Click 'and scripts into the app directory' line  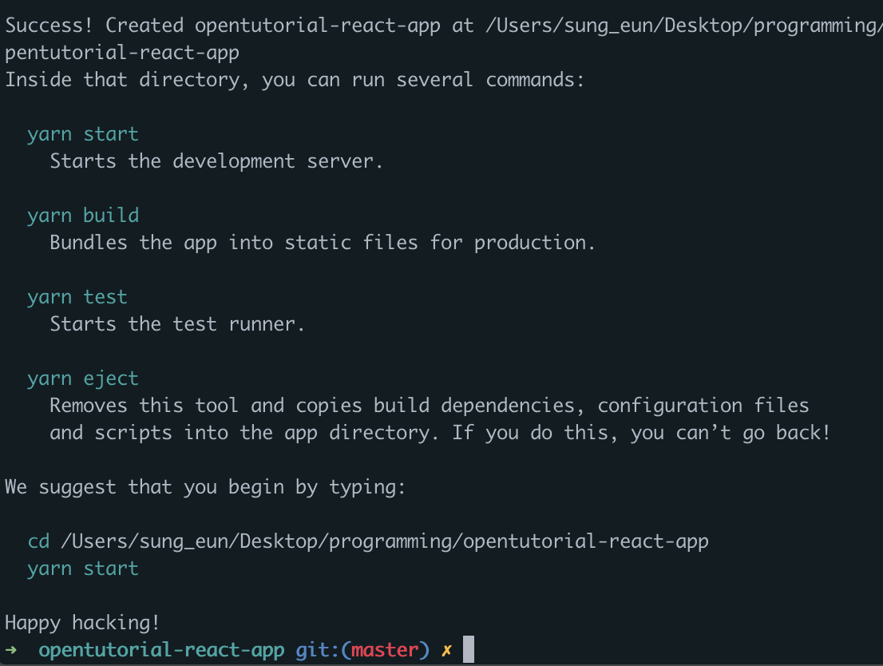click(440, 433)
